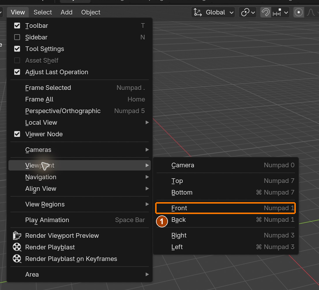Viewport: 319px width, 290px height.
Task: Select the Front viewpoint
Action: pos(226,208)
